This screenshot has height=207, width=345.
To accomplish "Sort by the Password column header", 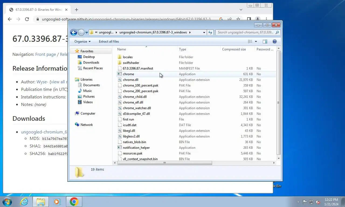I will click(265, 49).
